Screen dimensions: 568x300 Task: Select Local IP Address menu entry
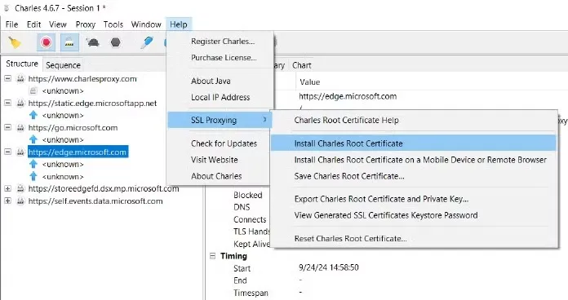[220, 97]
